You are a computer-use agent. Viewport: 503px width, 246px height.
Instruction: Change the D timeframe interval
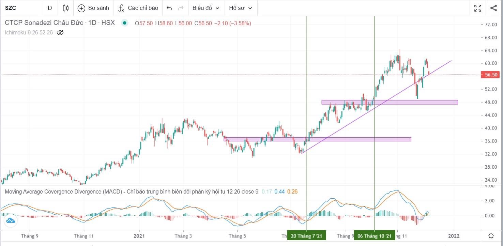click(50, 8)
